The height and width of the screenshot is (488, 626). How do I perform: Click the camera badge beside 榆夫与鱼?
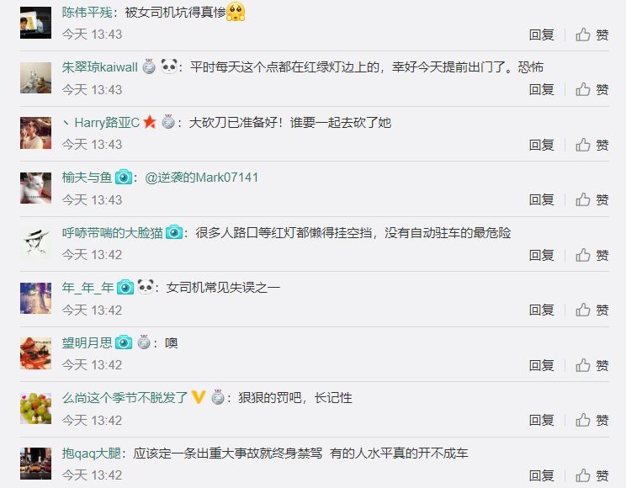click(124, 177)
